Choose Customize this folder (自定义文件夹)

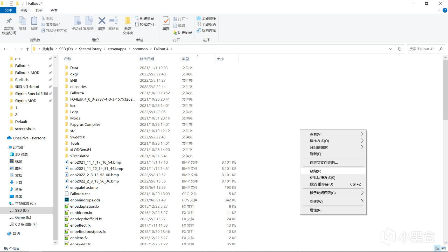333,163
